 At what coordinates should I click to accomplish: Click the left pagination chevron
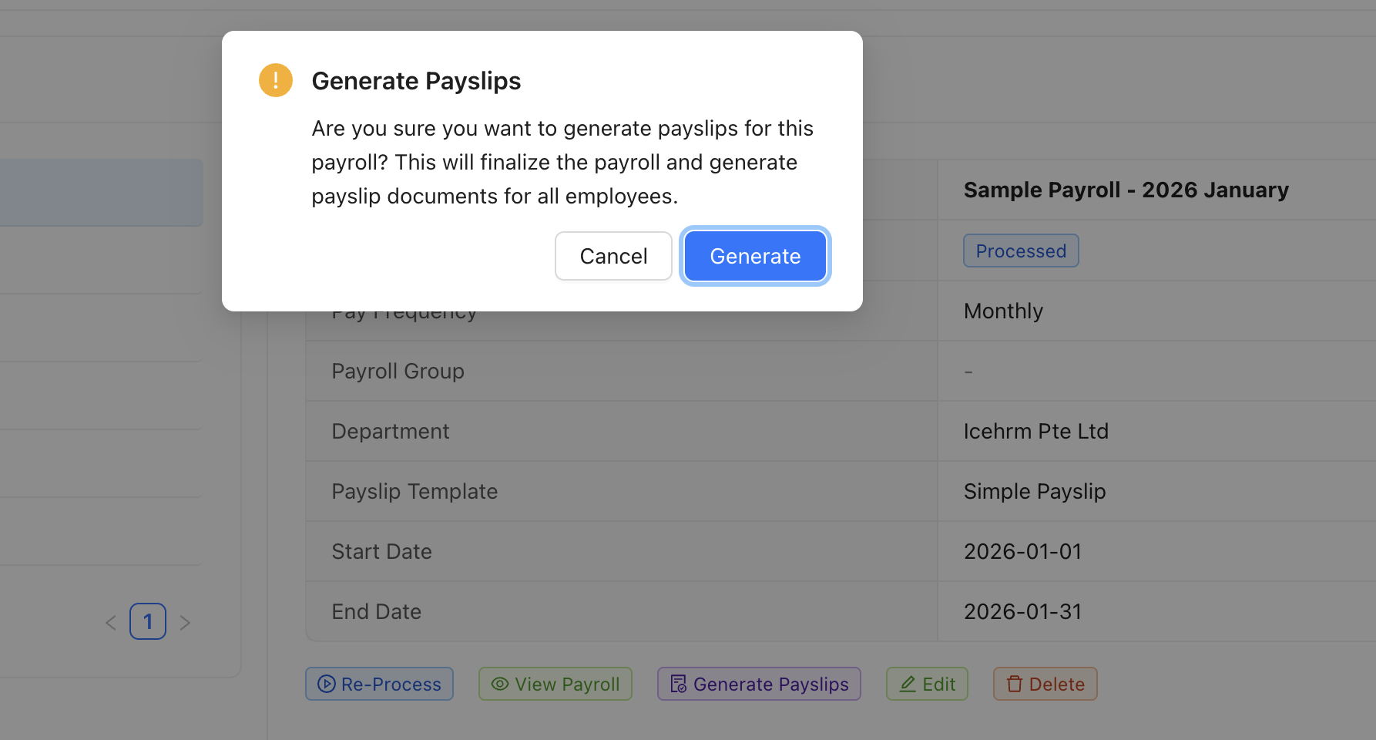tap(110, 621)
